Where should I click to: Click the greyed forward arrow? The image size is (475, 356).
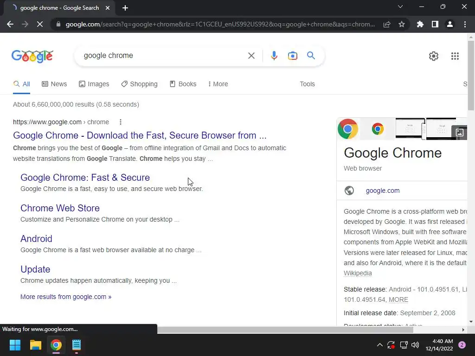tap(25, 24)
